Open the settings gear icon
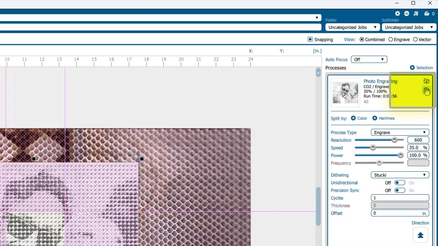 pyautogui.click(x=397, y=13)
